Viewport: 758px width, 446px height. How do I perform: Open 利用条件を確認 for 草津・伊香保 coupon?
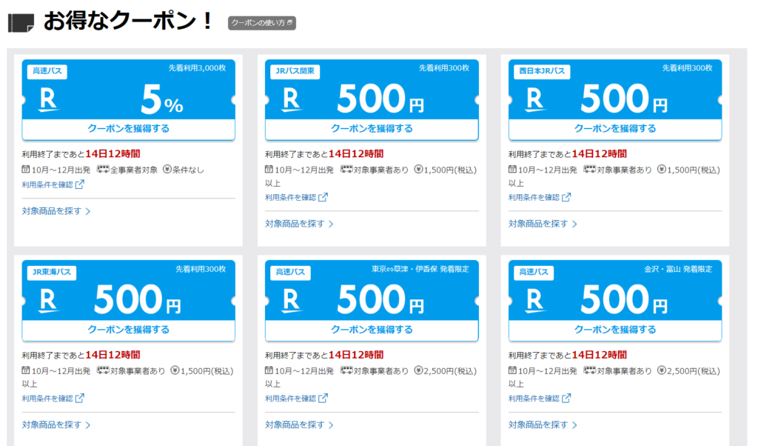tap(296, 398)
